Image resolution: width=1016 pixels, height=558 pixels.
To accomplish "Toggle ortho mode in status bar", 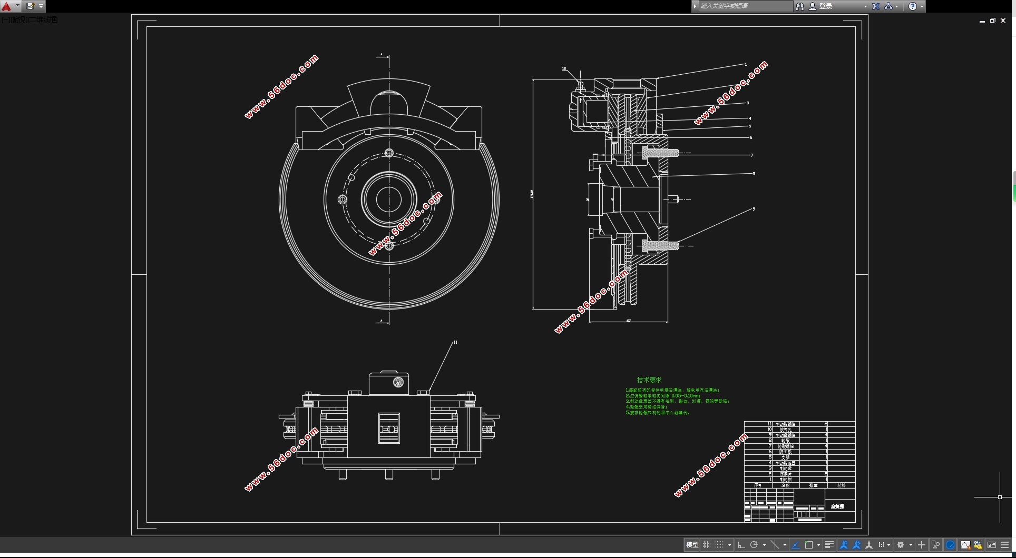I will [741, 545].
